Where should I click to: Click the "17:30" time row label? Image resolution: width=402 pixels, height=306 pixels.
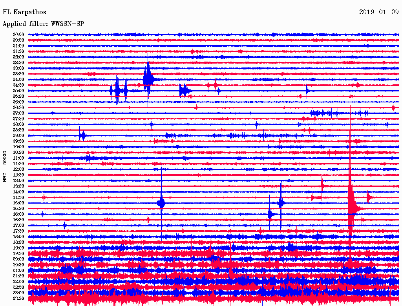click(x=18, y=231)
